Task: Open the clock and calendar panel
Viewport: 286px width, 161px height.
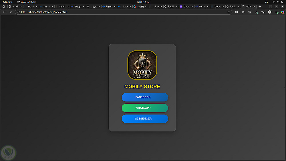Action: [x=143, y=2]
